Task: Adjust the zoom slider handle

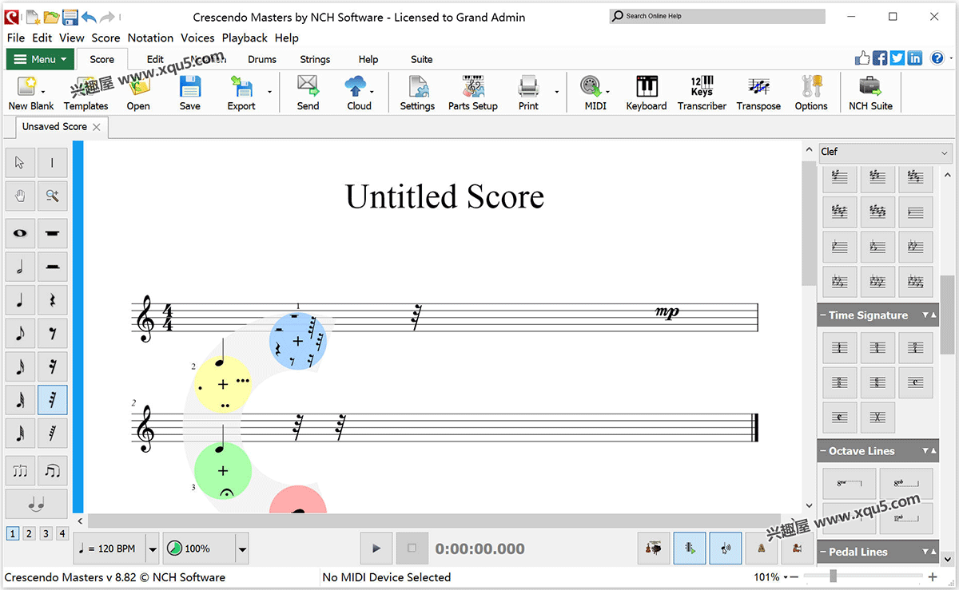Action: 833,576
